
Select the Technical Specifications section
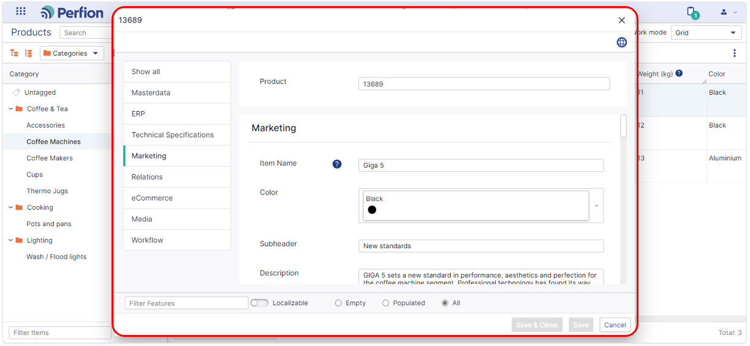177,135
